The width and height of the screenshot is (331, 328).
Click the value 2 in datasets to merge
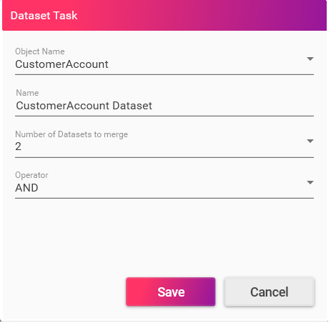pyautogui.click(x=19, y=146)
